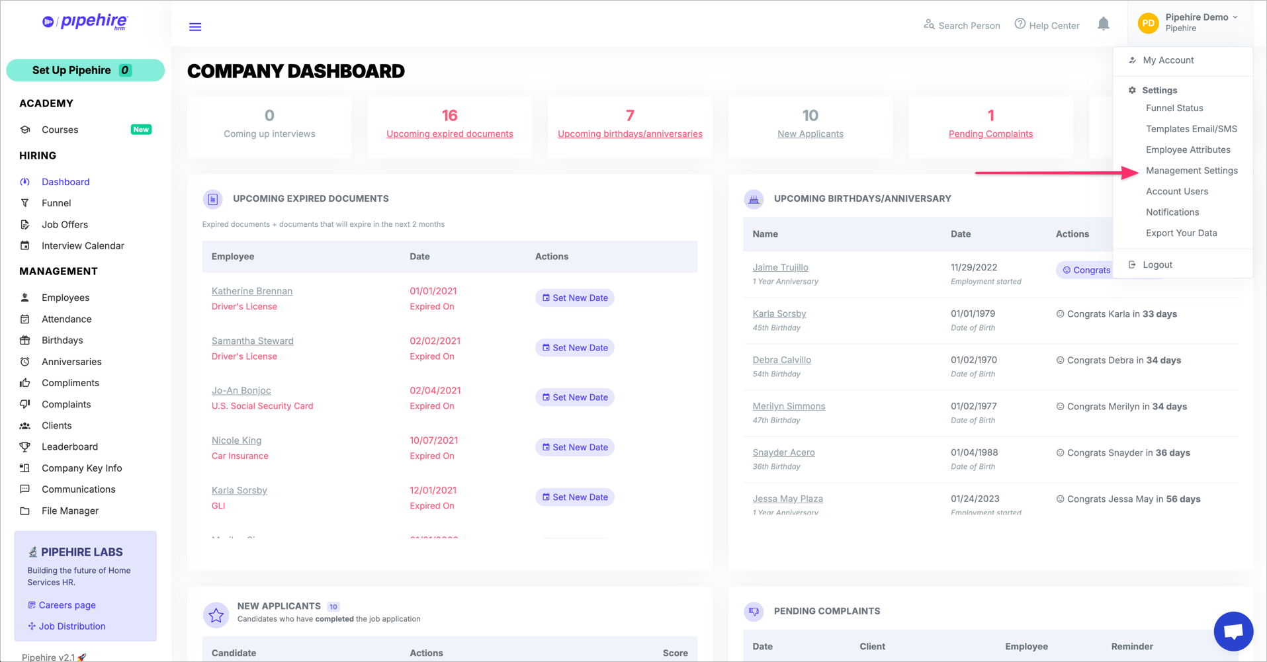Open the Help Center link
This screenshot has width=1267, height=662.
(x=1047, y=25)
